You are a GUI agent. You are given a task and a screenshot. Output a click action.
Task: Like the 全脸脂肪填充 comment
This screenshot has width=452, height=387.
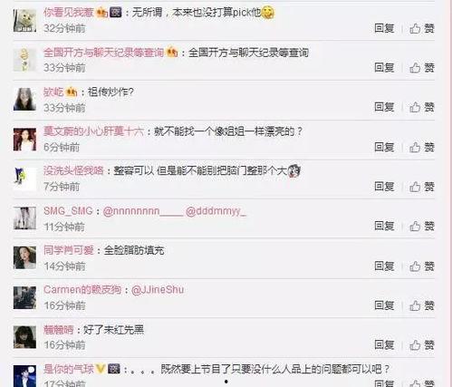pos(422,266)
